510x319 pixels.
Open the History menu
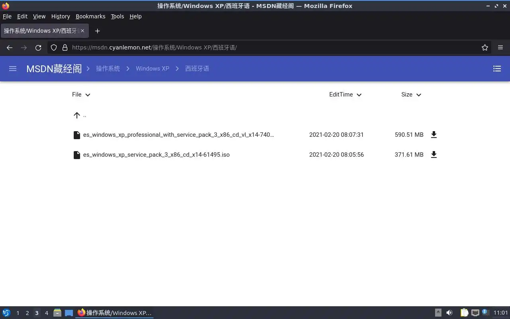[61, 16]
